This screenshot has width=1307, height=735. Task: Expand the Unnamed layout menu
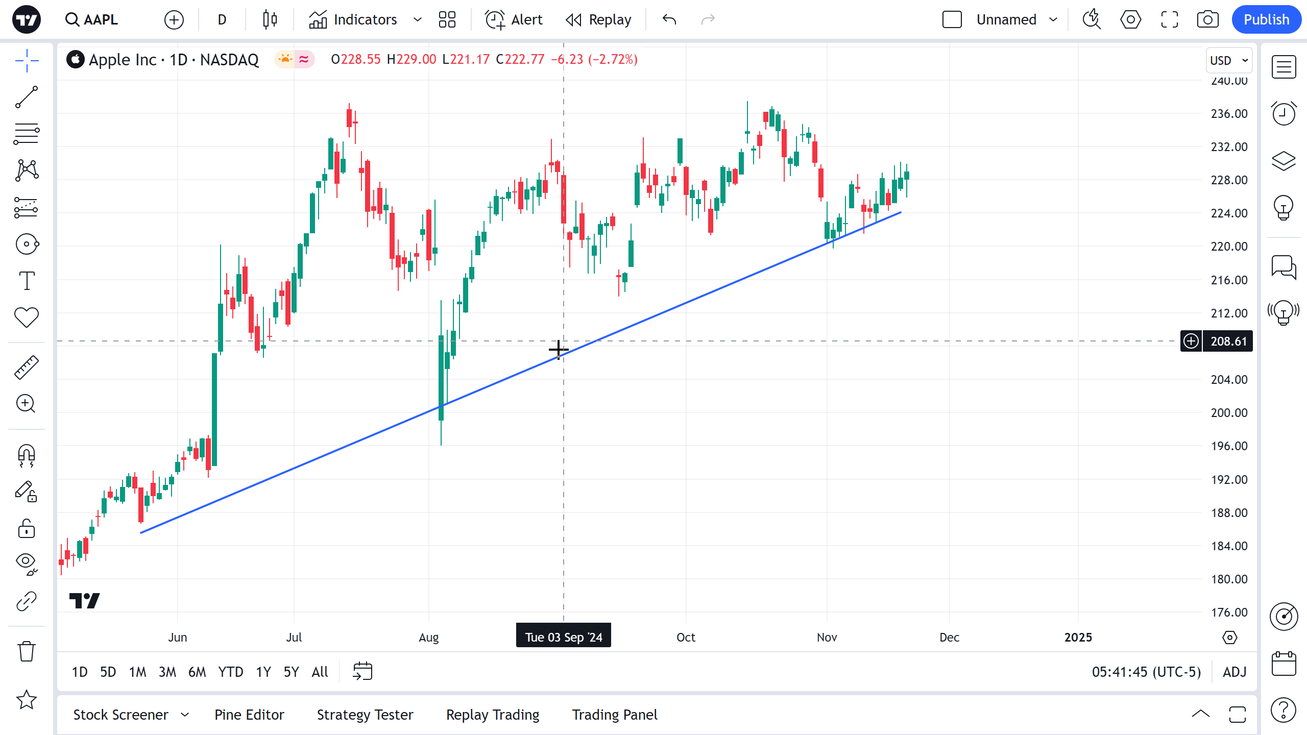[x=1053, y=19]
